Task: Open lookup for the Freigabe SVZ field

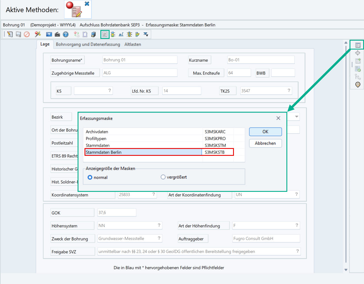Action: coord(297,251)
